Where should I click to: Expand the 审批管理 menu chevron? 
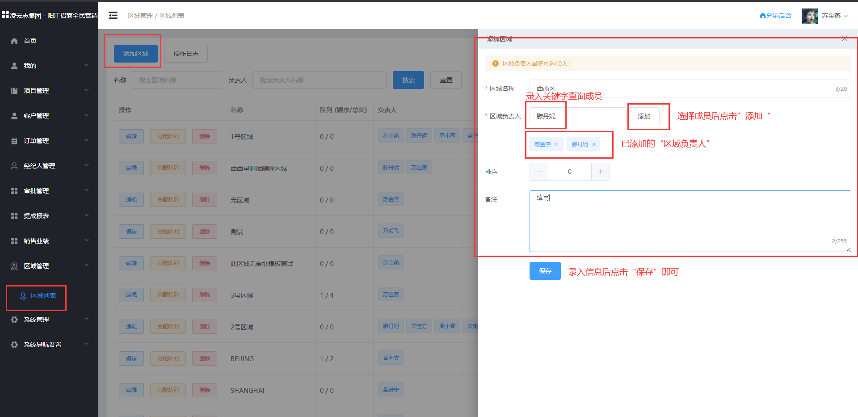[87, 190]
